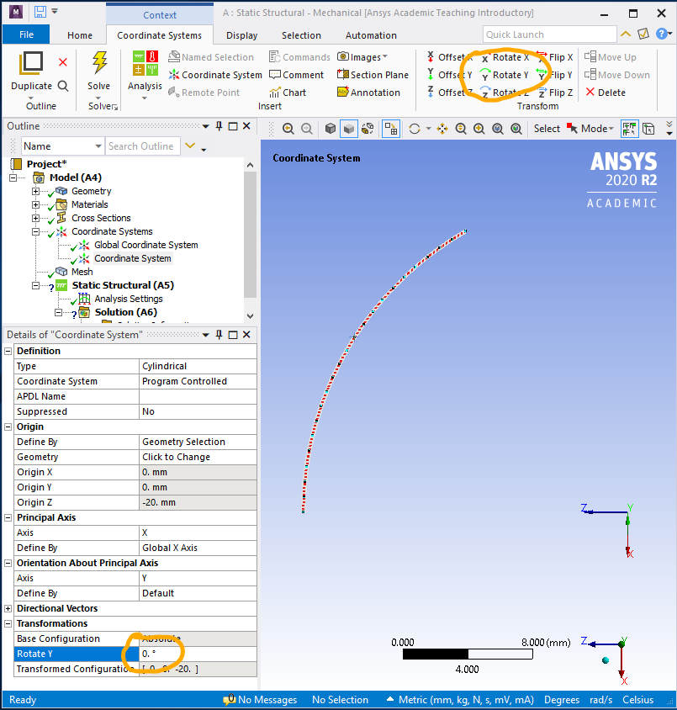Click into the Quick Launch search box
This screenshot has height=710, width=677.
point(549,34)
